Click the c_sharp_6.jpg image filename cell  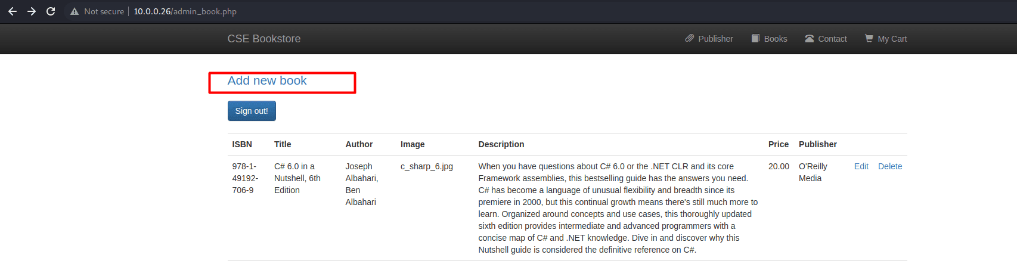tap(427, 166)
